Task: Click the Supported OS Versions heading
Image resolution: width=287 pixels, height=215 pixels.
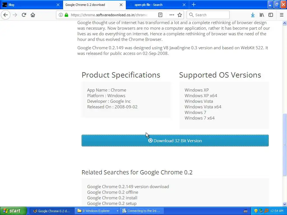Action: coord(220,75)
